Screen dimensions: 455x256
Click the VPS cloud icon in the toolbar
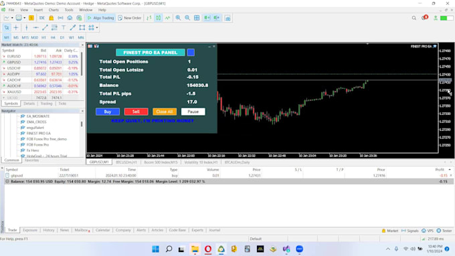[70, 18]
